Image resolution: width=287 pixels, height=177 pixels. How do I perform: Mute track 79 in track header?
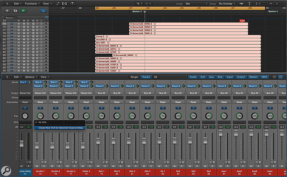click(x=24, y=36)
